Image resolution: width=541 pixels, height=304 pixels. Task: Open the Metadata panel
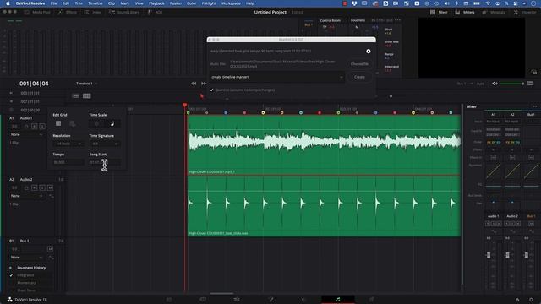click(x=494, y=12)
